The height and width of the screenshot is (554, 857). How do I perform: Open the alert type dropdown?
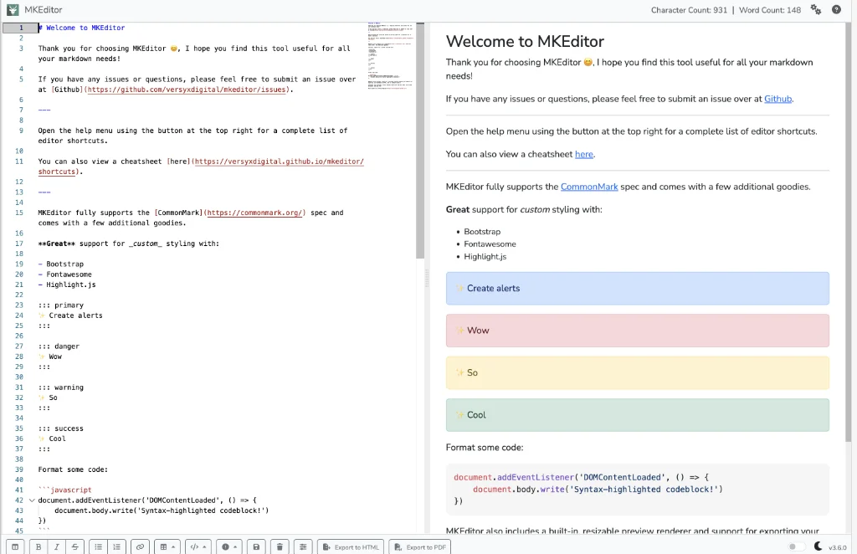[228, 546]
